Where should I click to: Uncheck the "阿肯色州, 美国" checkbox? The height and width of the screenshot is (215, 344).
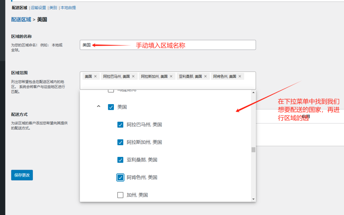pos(120,177)
